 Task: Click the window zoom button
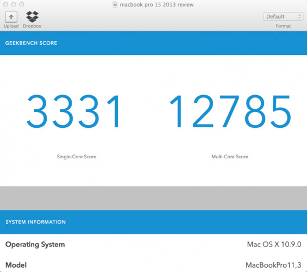(x=22, y=4)
